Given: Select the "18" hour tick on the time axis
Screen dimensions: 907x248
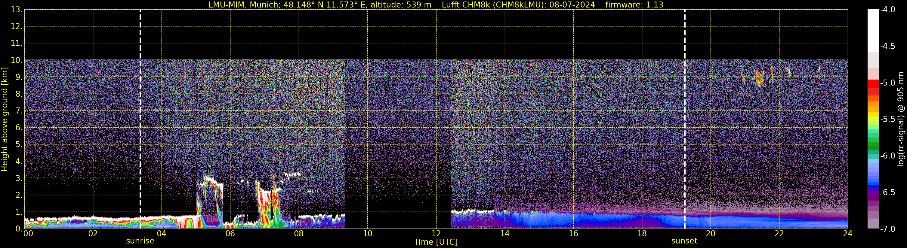Looking at the screenshot, I should [x=642, y=234].
